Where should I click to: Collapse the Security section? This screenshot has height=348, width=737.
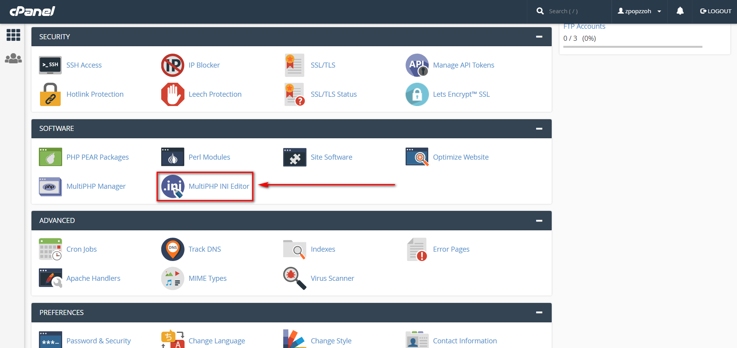[x=539, y=37]
